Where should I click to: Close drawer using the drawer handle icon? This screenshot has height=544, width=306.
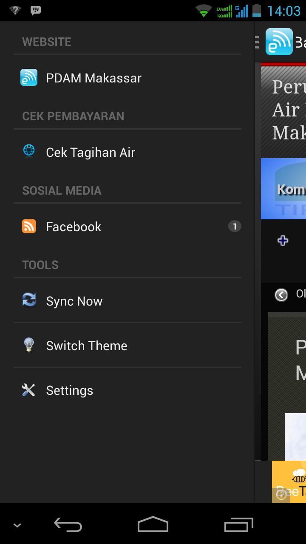(x=257, y=42)
